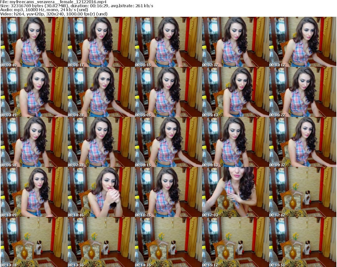
Task: Click the thumbnail frame at 00:02:32
Action: coord(235,42)
